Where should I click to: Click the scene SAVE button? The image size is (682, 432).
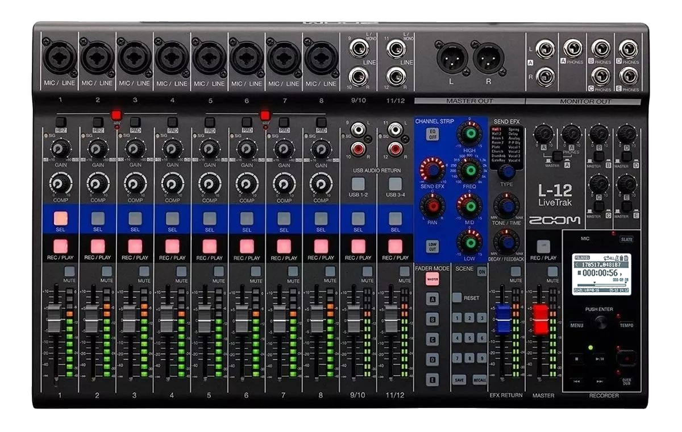tap(459, 380)
